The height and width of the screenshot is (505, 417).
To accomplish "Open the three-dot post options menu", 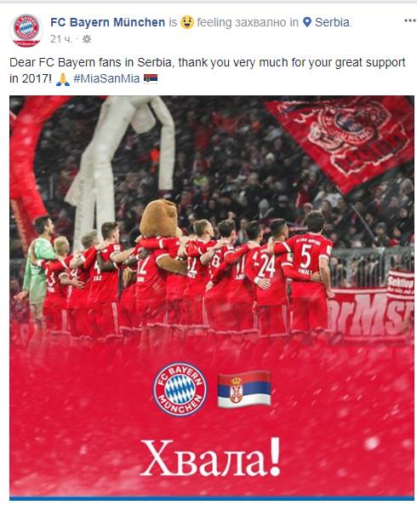I will coord(410,20).
